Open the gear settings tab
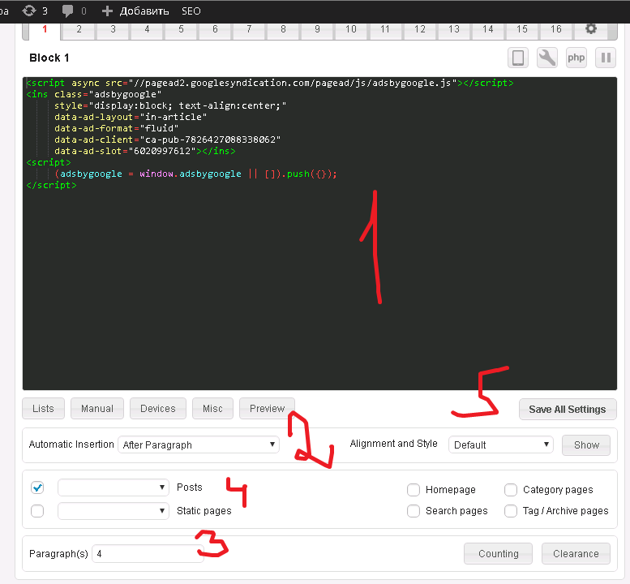 click(x=590, y=29)
